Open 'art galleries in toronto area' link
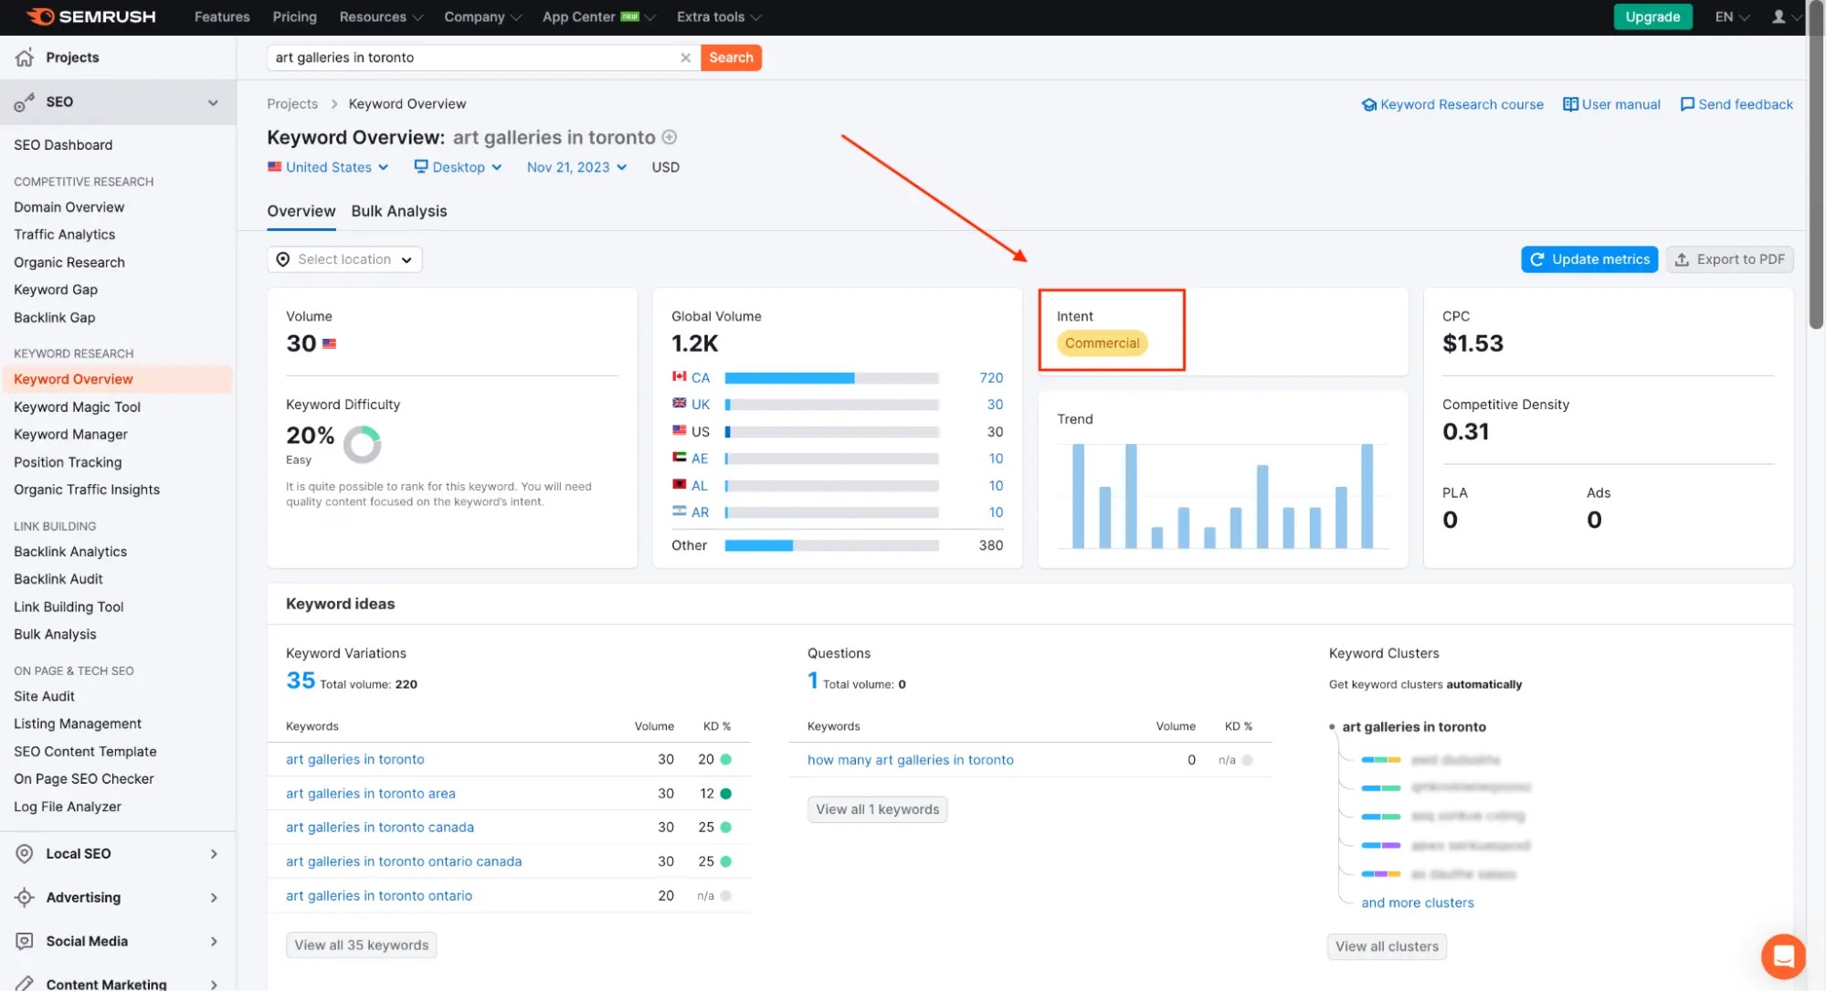The width and height of the screenshot is (1826, 992). pos(370,794)
